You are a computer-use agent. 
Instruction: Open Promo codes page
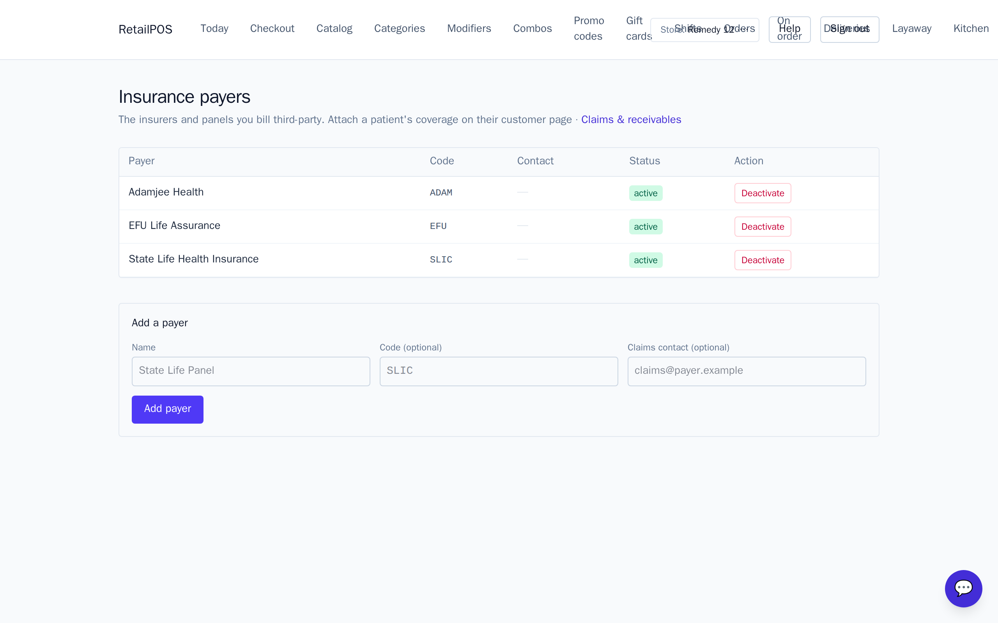click(589, 28)
